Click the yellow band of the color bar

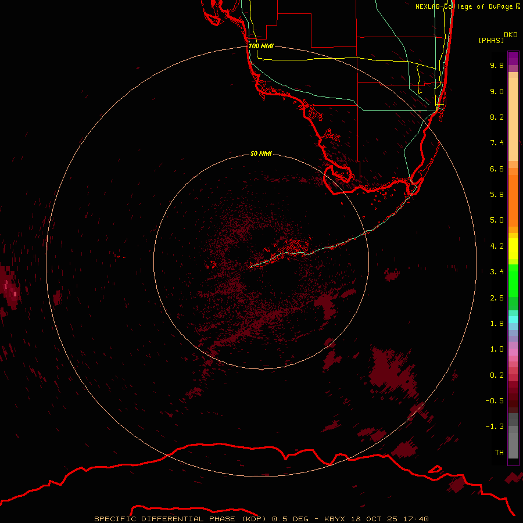pyautogui.click(x=513, y=249)
